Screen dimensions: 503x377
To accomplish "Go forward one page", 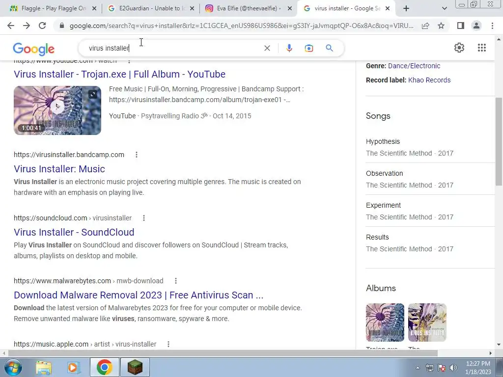I will tap(27, 26).
